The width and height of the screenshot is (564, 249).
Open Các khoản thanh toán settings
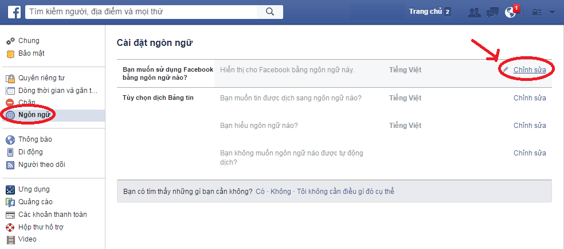coord(53,215)
